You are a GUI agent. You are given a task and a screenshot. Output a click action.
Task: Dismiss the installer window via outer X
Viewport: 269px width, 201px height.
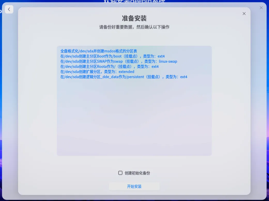pos(261,8)
